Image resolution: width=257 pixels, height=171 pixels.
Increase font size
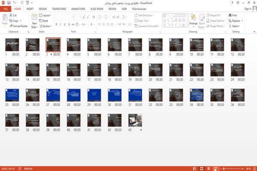point(84,17)
